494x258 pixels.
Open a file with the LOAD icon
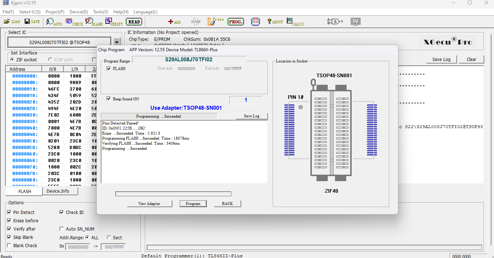coord(12,21)
